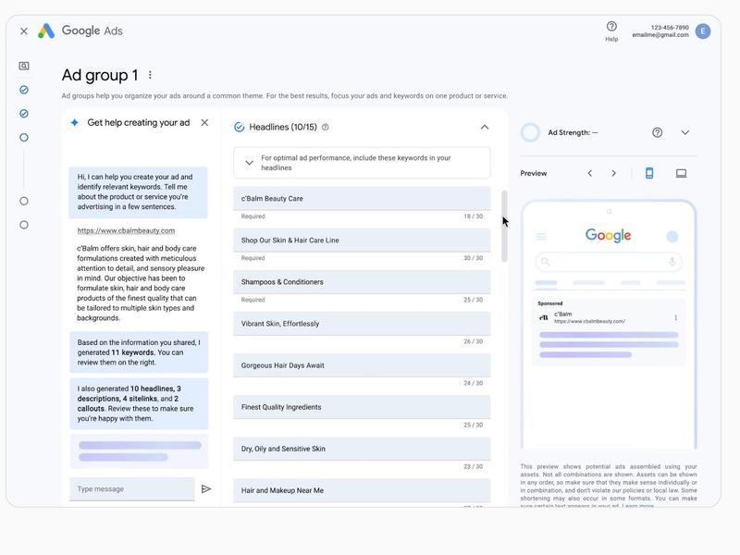
Task: Open the cbalmbeauty.com link in chat
Action: click(126, 230)
